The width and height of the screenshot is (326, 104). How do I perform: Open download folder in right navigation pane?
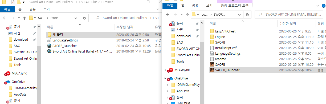(184, 36)
